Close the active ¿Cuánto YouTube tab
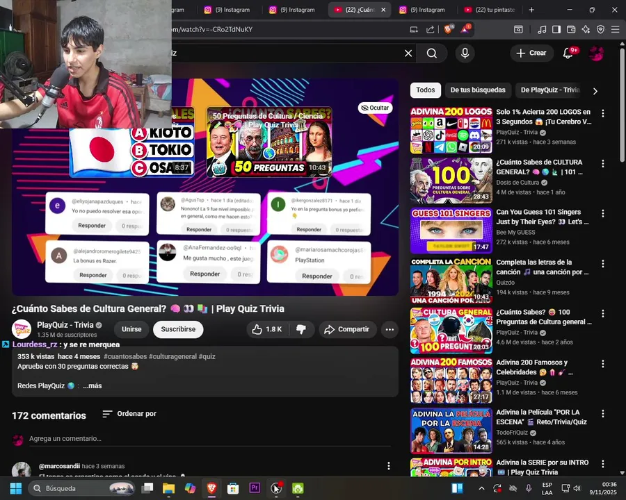This screenshot has height=500, width=626. [x=383, y=10]
